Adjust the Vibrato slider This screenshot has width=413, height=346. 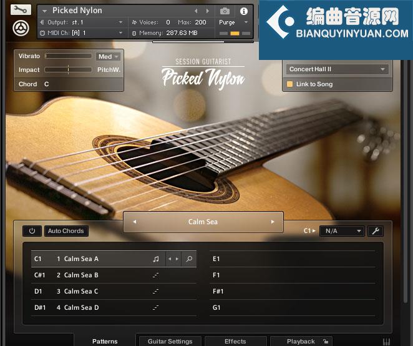tap(68, 56)
